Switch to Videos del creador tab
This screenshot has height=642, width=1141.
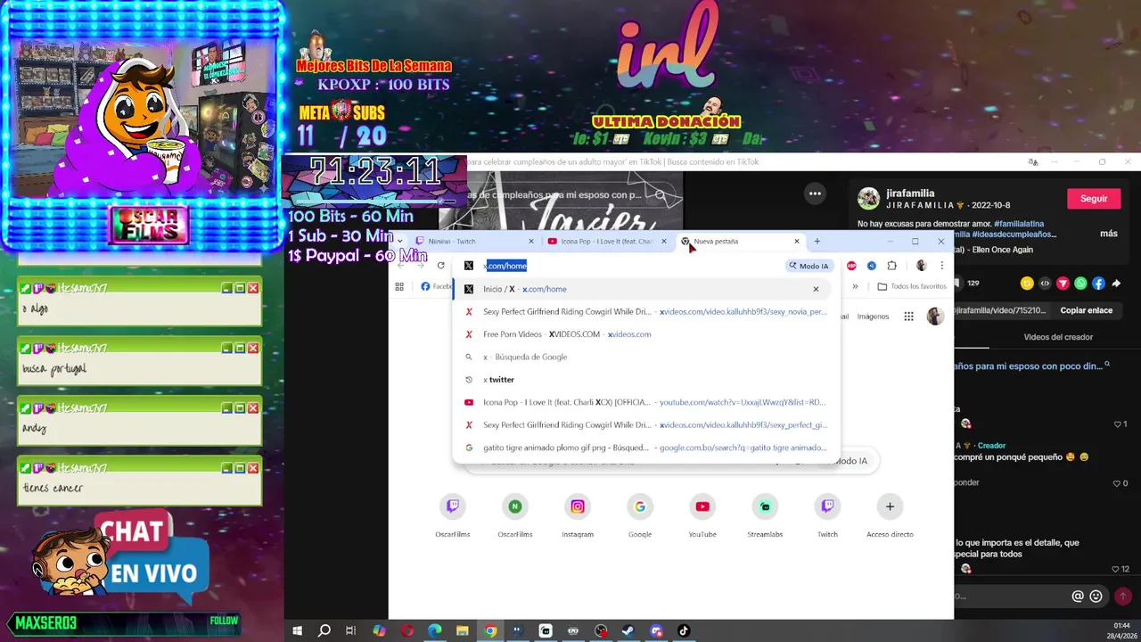pyautogui.click(x=1058, y=337)
